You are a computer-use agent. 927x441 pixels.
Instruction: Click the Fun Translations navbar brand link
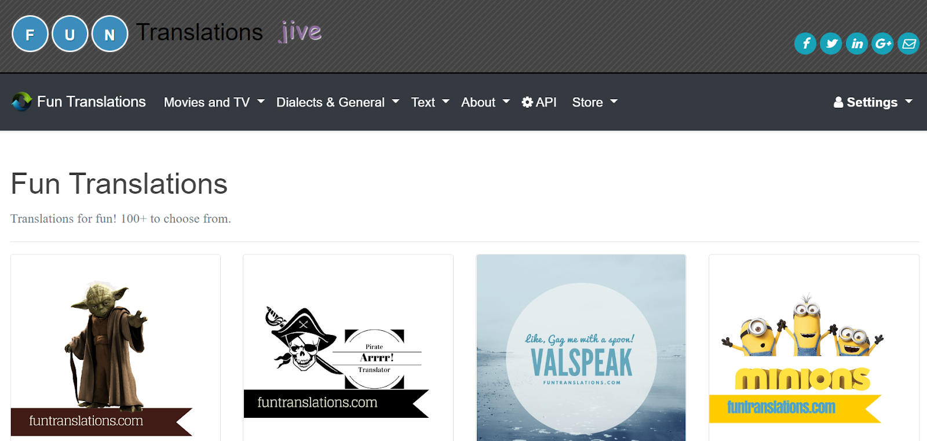point(79,101)
